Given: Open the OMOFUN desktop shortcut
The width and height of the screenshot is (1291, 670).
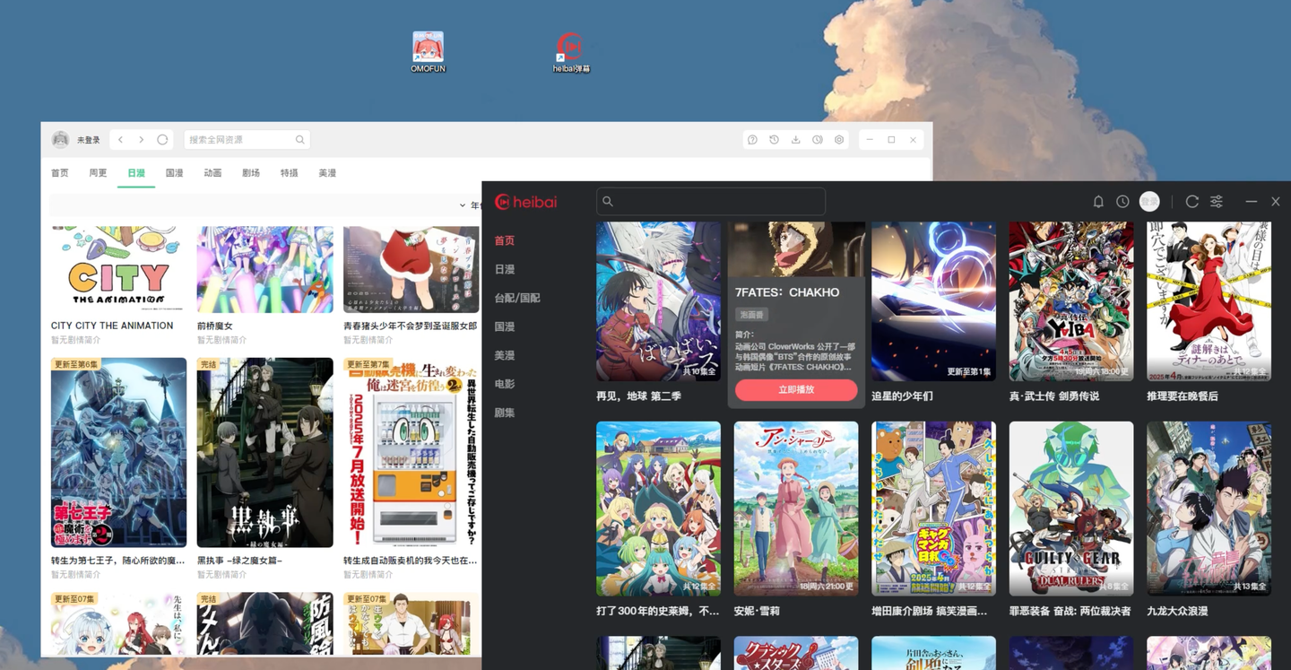Looking at the screenshot, I should tap(428, 52).
